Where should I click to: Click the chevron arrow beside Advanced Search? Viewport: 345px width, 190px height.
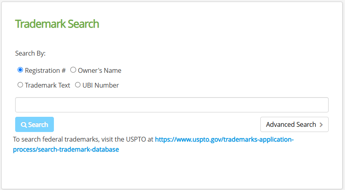coord(321,125)
